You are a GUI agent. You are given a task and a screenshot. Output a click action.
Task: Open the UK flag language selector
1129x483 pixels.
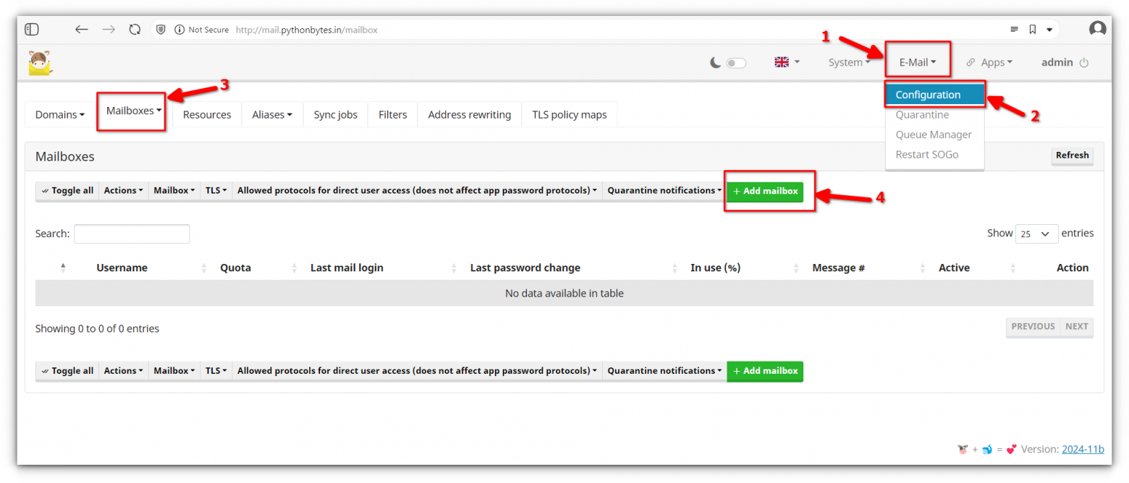787,62
